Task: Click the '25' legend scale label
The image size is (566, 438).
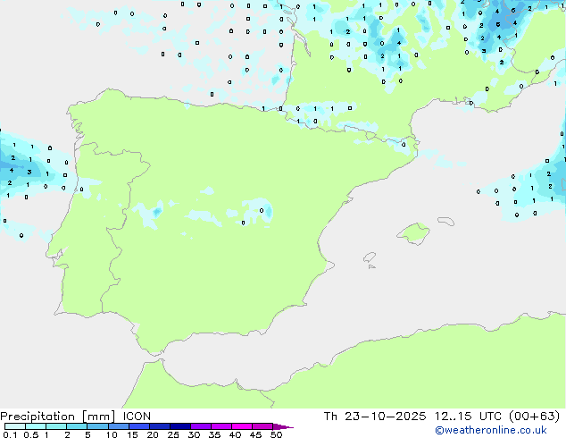Action: 173,434
